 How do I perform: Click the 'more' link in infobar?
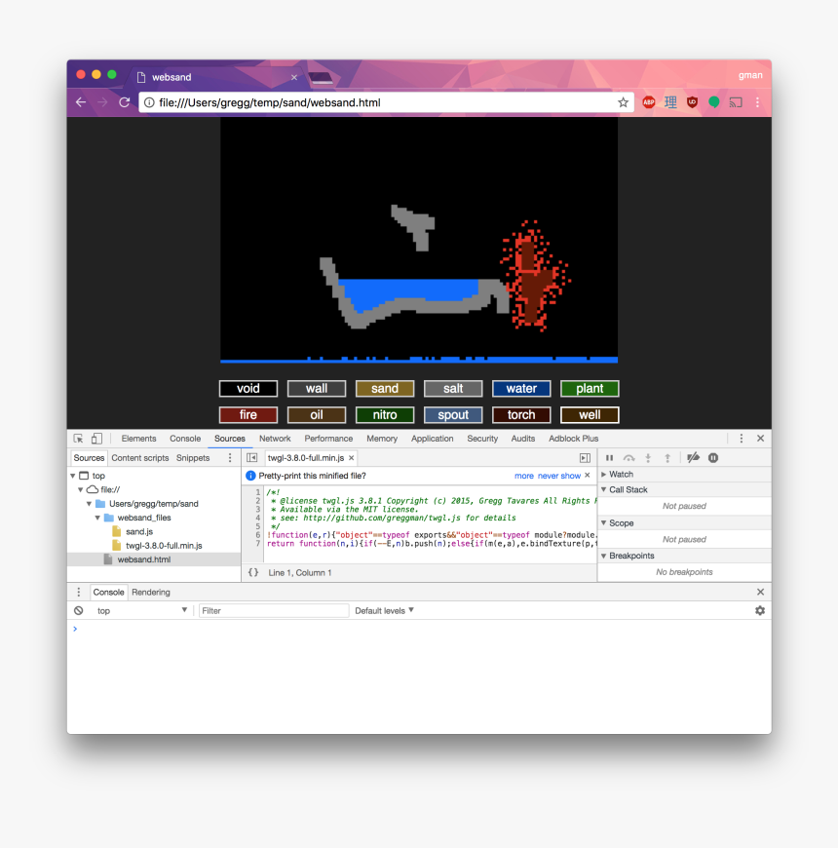(x=524, y=476)
